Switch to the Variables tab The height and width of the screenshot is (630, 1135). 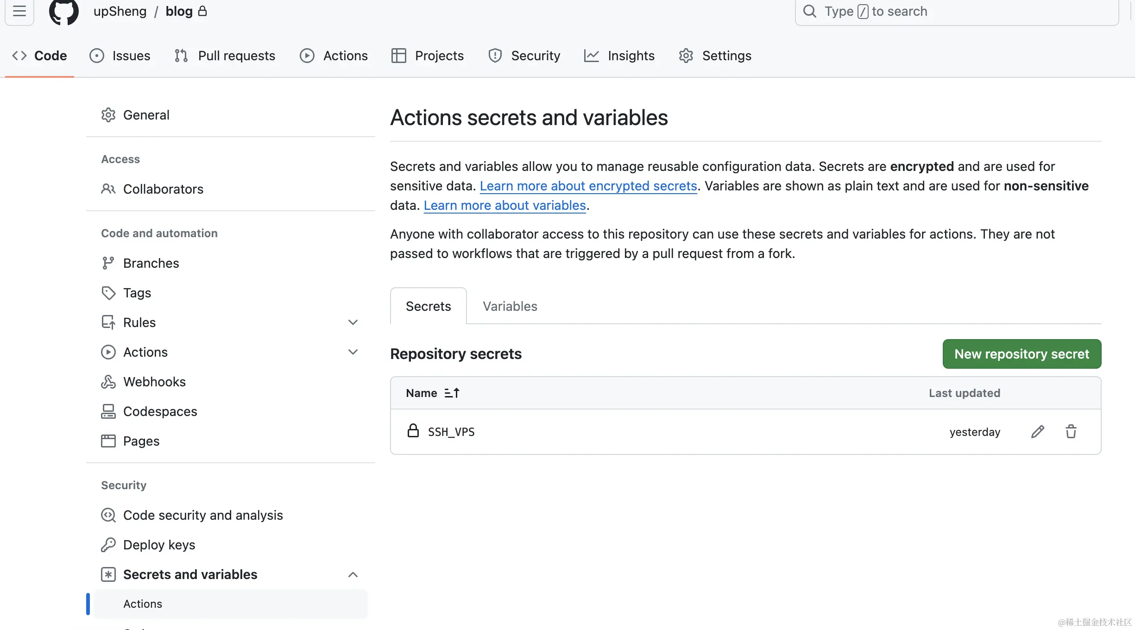click(x=510, y=306)
